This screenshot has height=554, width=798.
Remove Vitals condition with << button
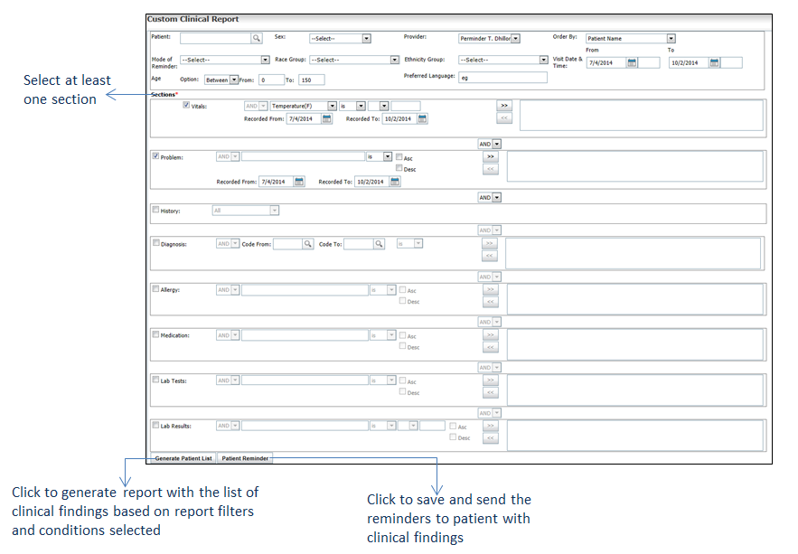point(504,118)
